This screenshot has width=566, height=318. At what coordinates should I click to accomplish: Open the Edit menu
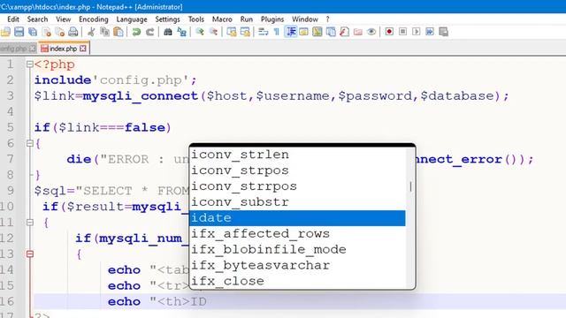(x=13, y=19)
